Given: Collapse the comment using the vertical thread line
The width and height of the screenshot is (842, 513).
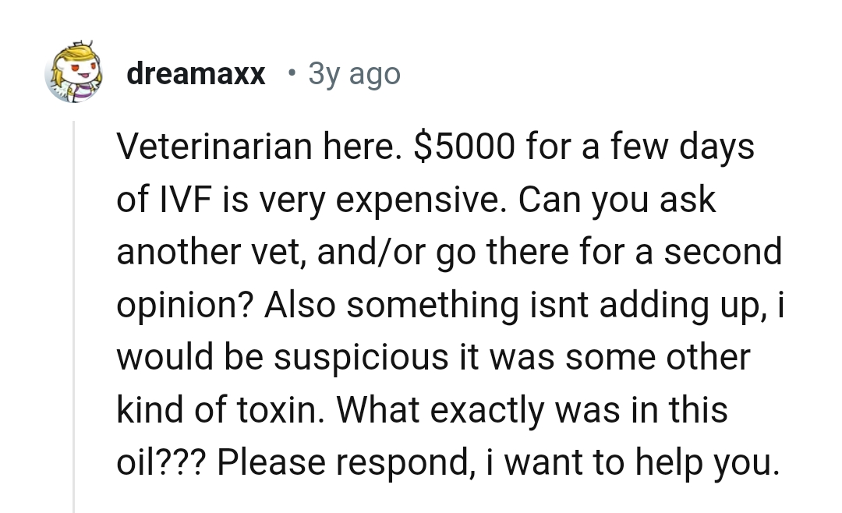Looking at the screenshot, I should pyautogui.click(x=74, y=312).
